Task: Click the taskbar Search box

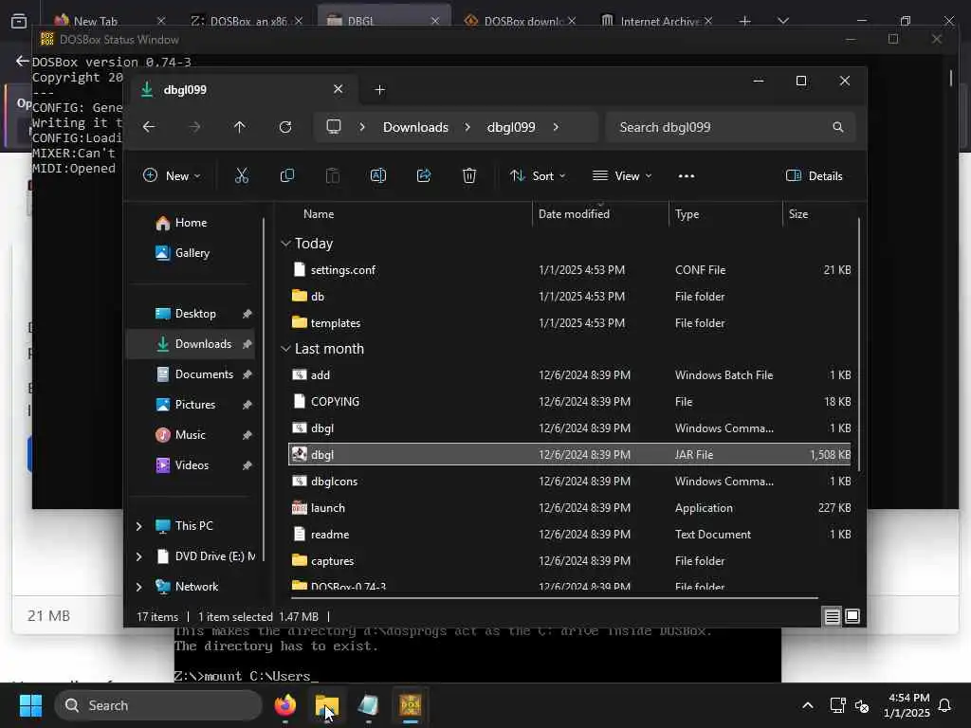Action: tap(158, 705)
